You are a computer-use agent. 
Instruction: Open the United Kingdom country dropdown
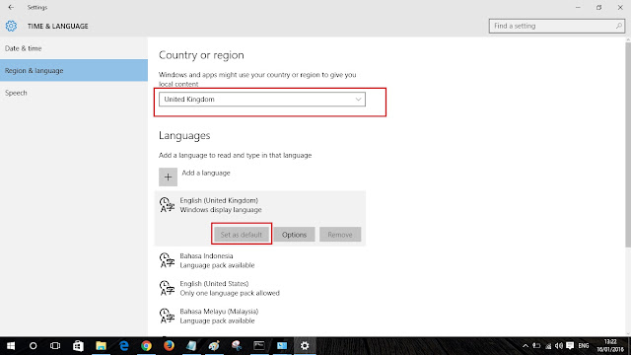point(262,99)
